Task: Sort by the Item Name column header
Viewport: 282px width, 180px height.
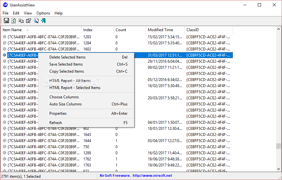Action: tap(41, 30)
